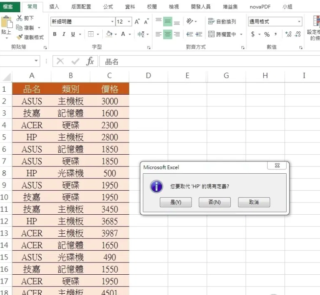The width and height of the screenshot is (320, 295).
Task: Click the Select All corner triangle
Action: (x=6, y=77)
